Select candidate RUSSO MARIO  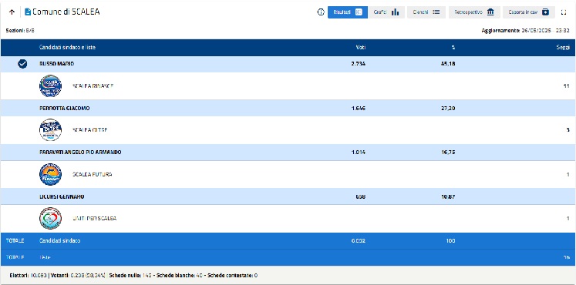pyautogui.click(x=56, y=64)
